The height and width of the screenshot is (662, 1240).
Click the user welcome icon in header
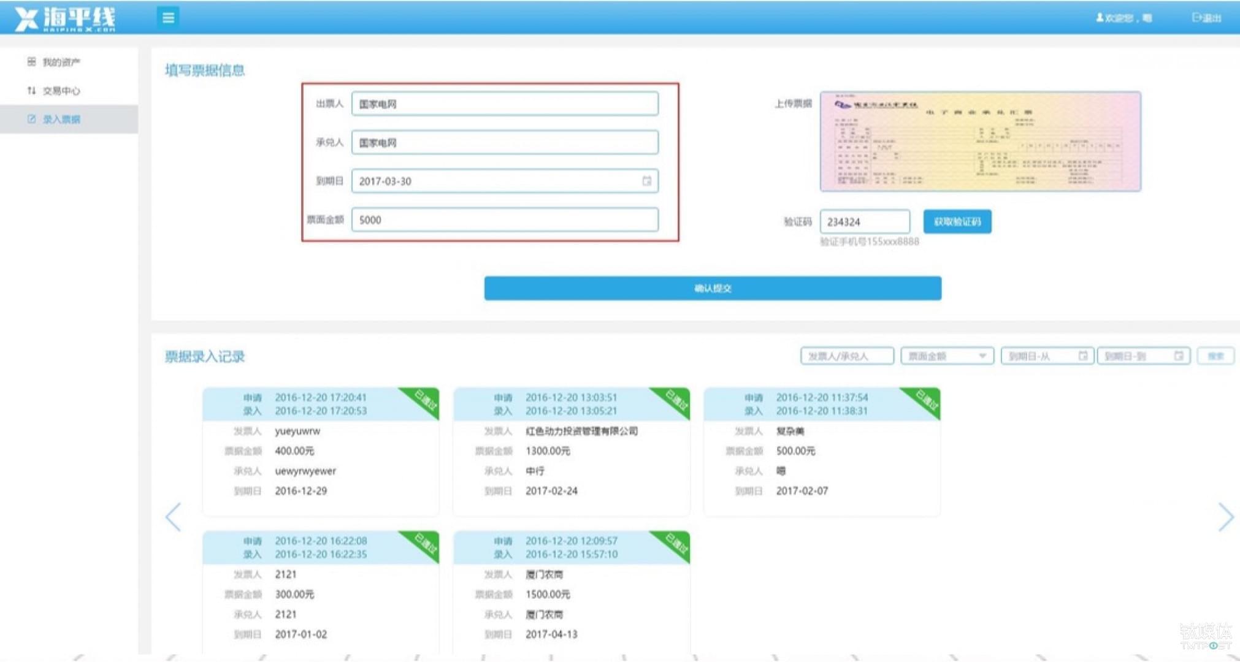(x=1100, y=18)
